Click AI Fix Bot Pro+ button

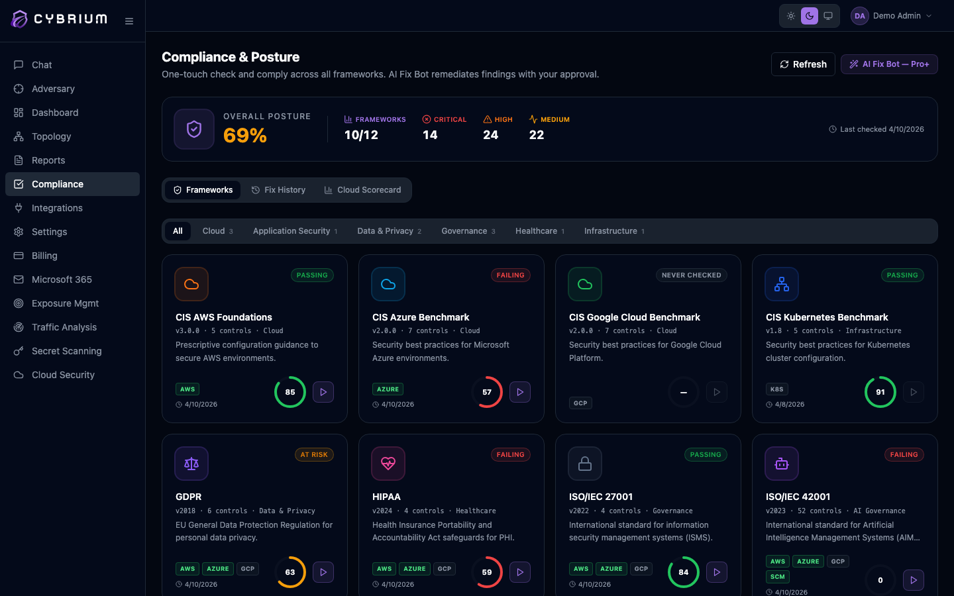889,64
